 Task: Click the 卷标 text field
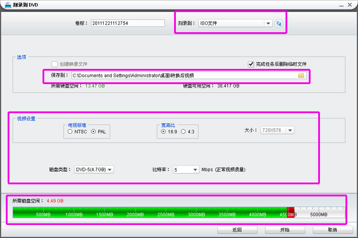[128, 23]
